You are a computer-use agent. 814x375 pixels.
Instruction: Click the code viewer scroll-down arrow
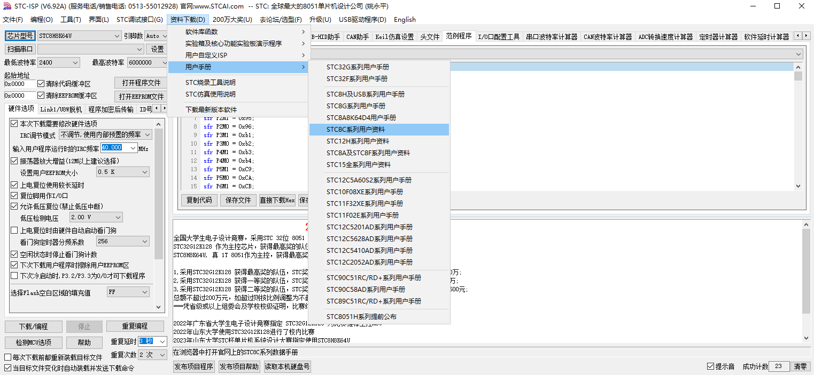(799, 186)
